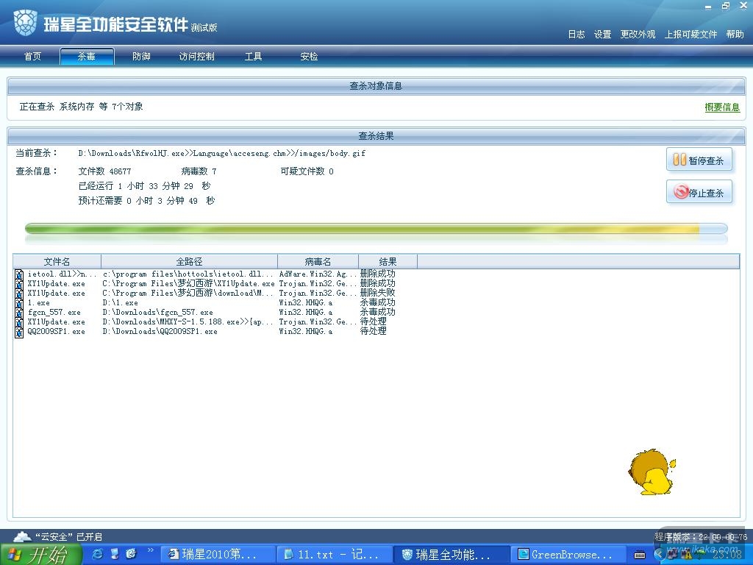Switch to the 安检 tab
Image resolution: width=753 pixels, height=565 pixels.
309,56
